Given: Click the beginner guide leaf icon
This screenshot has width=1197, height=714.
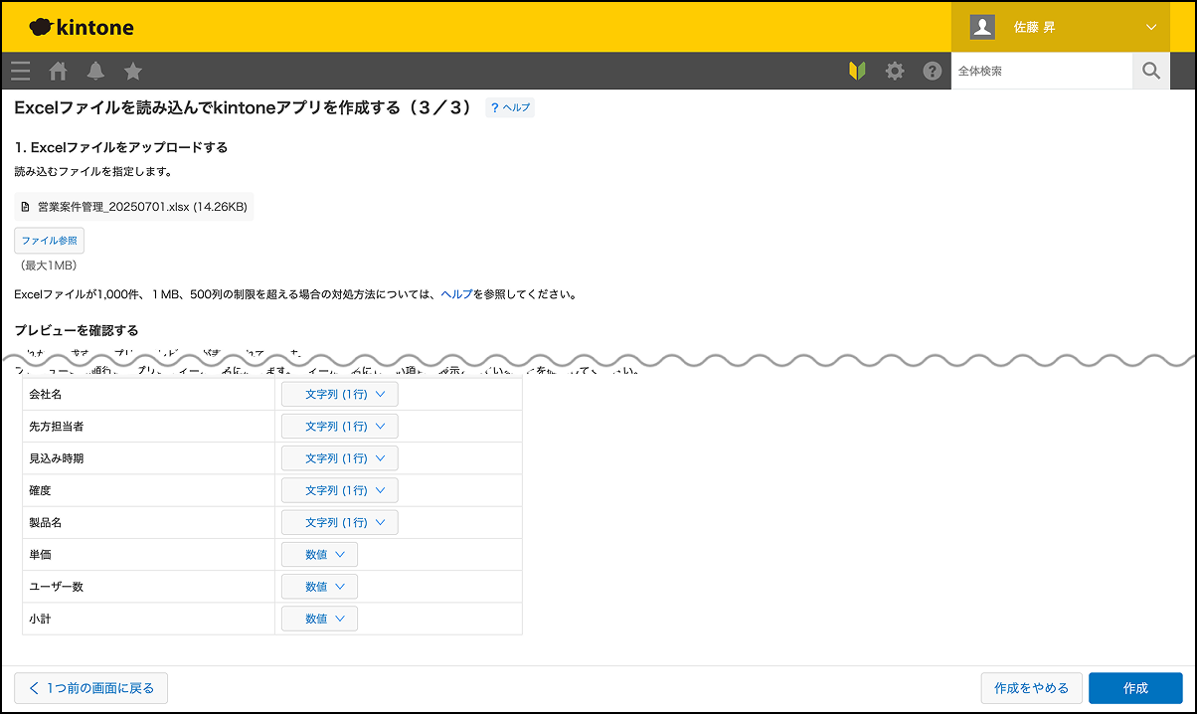Looking at the screenshot, I should pyautogui.click(x=857, y=71).
